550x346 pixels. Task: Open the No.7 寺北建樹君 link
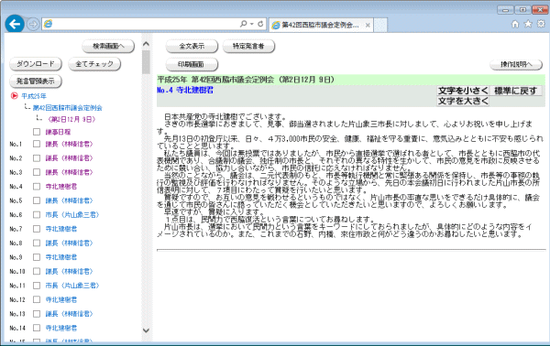61,229
